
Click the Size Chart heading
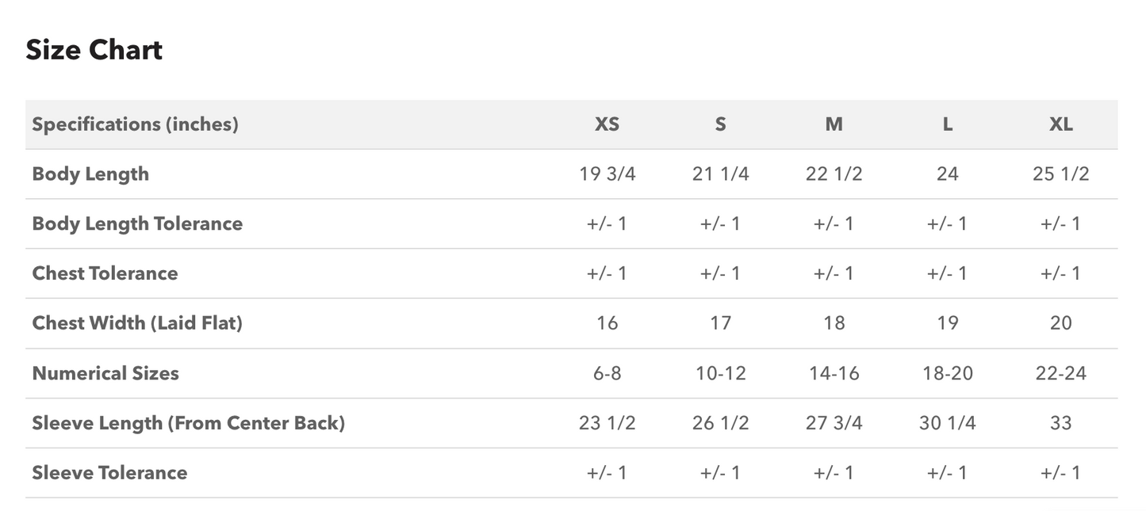[94, 50]
